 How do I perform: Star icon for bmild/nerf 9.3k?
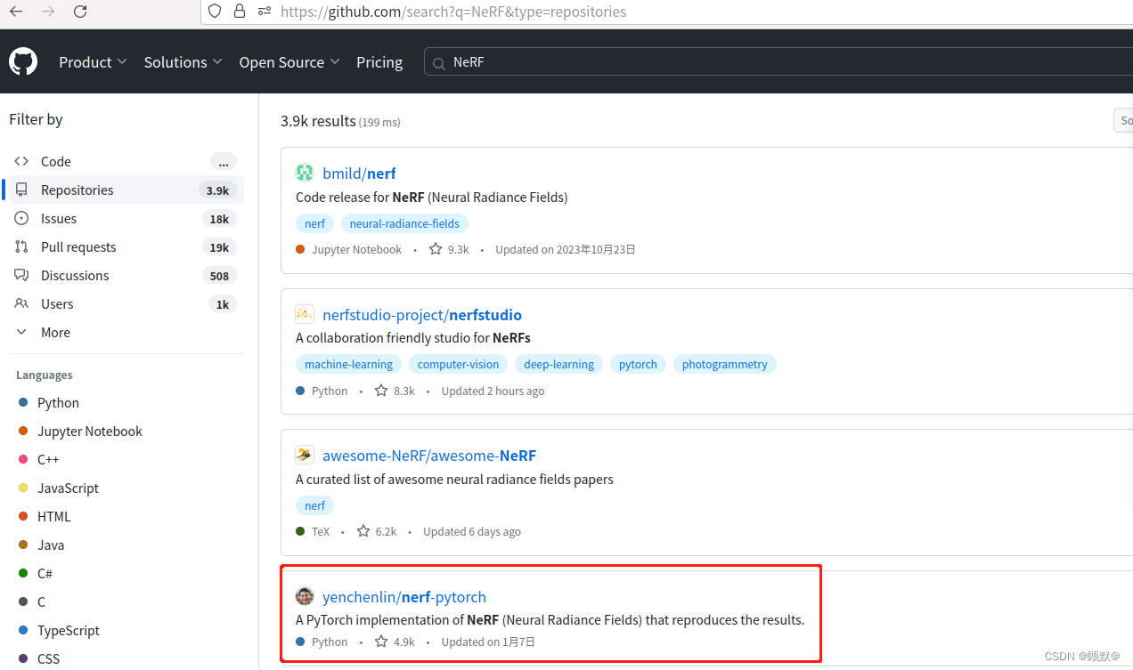(436, 249)
